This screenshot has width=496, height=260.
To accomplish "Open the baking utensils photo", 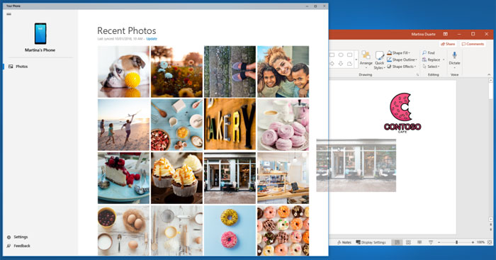I will (177, 230).
